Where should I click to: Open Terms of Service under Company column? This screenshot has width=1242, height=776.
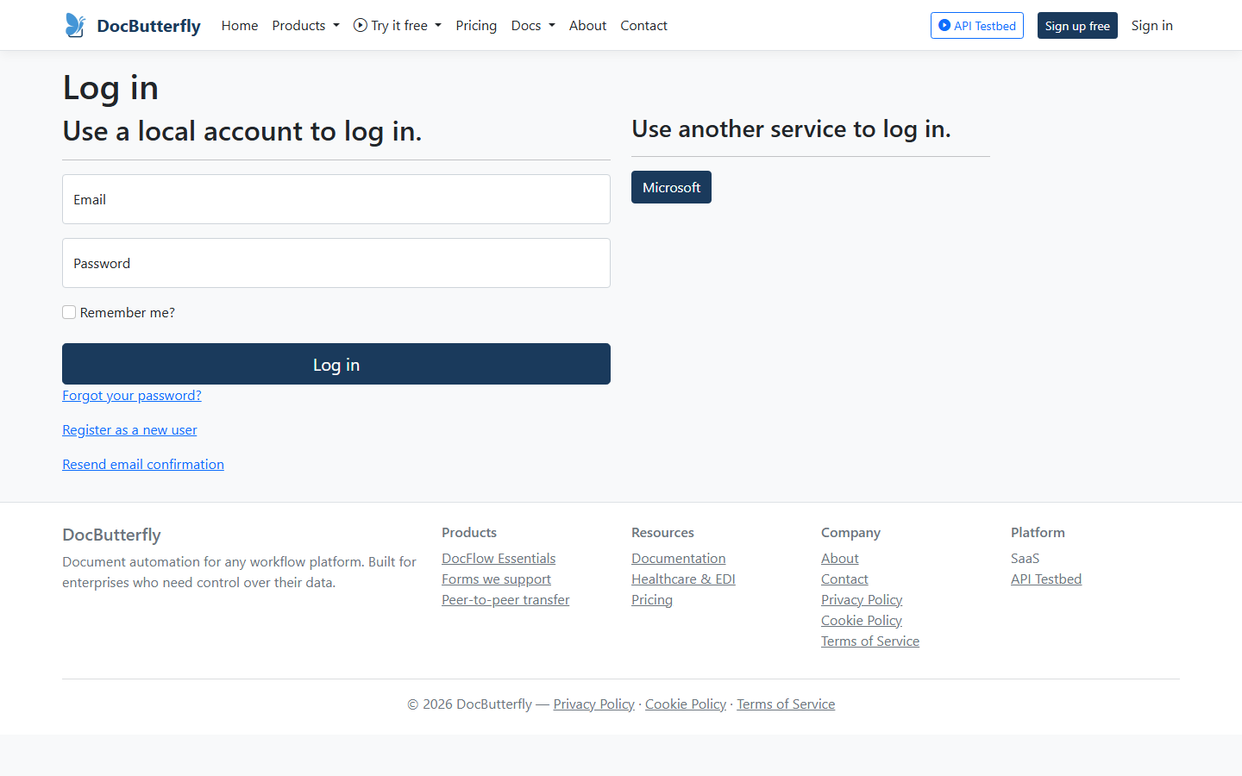click(870, 641)
